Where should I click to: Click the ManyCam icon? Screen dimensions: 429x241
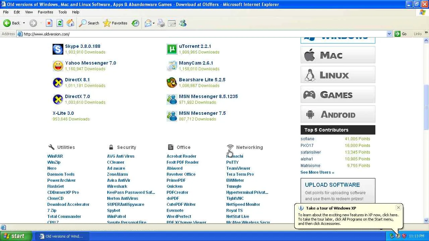tap(172, 66)
